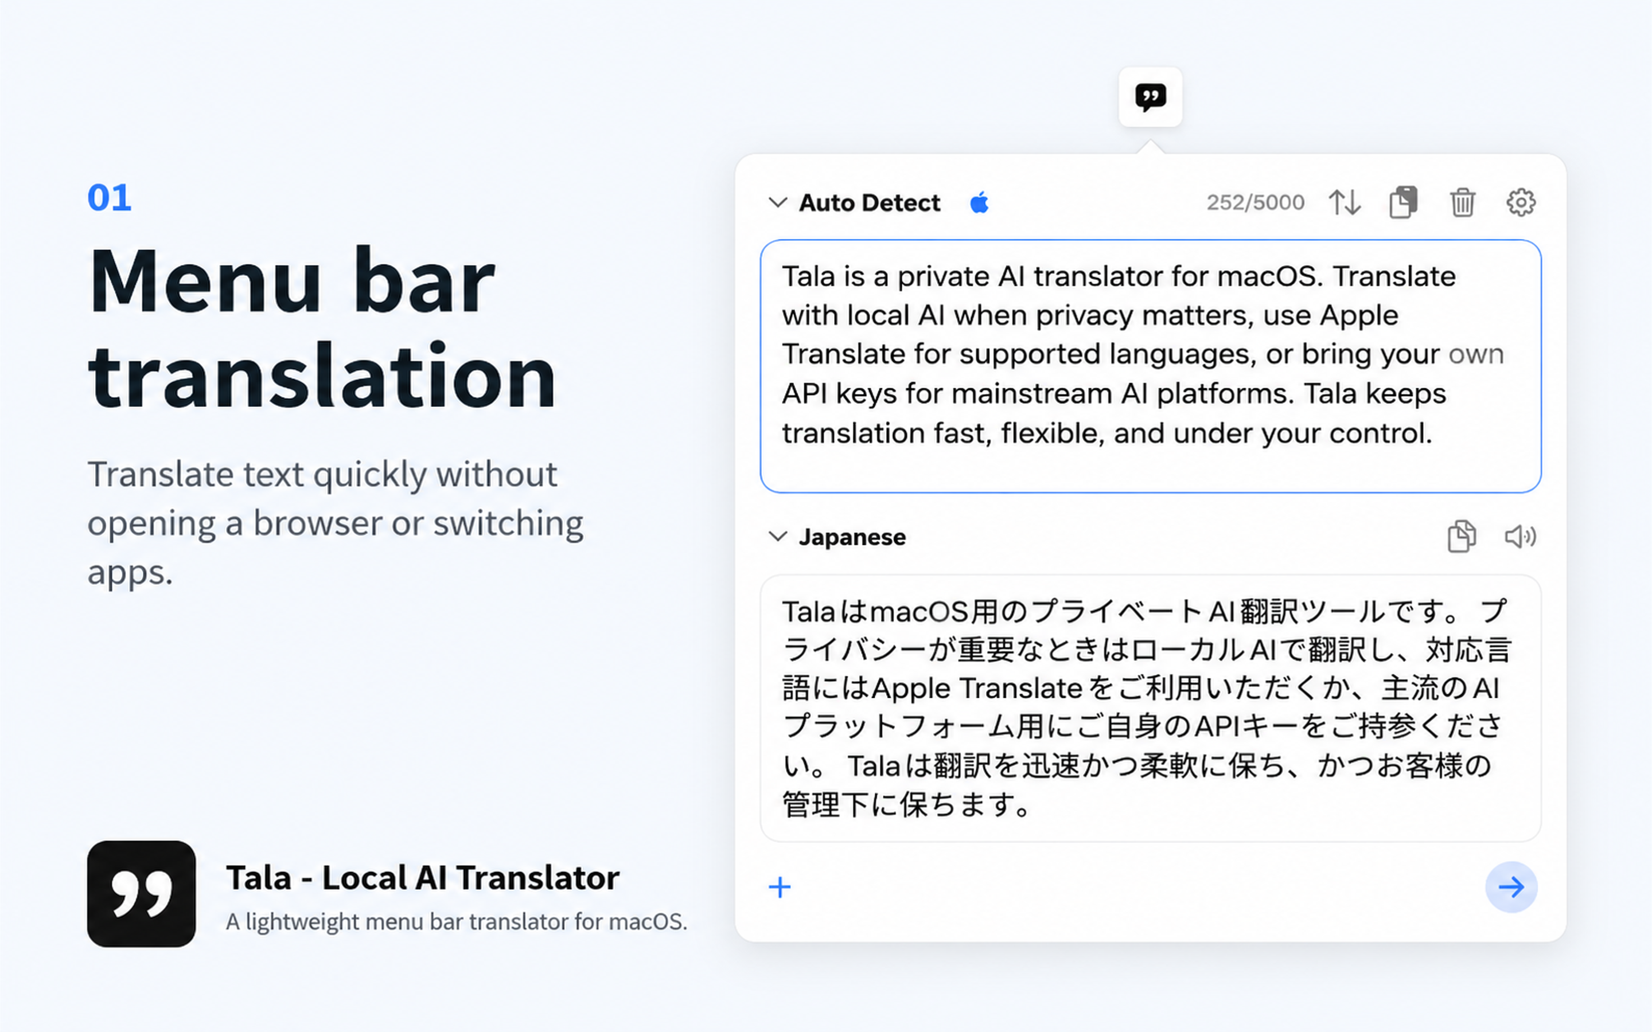Expand the Auto Detect source language chevron
Screen dimensions: 1652x1032
click(x=778, y=203)
